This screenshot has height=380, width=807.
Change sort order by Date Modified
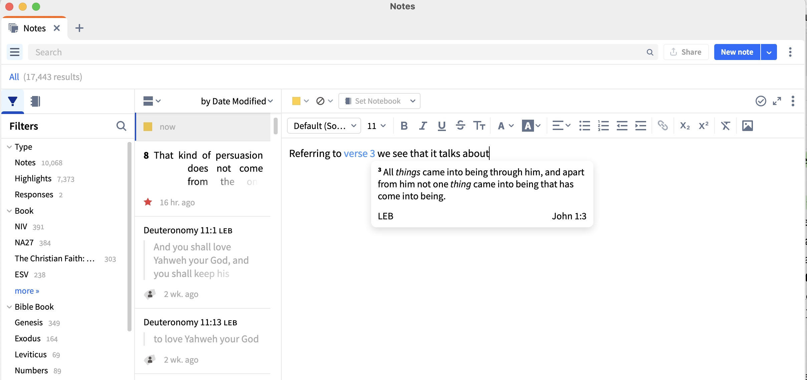(x=237, y=101)
